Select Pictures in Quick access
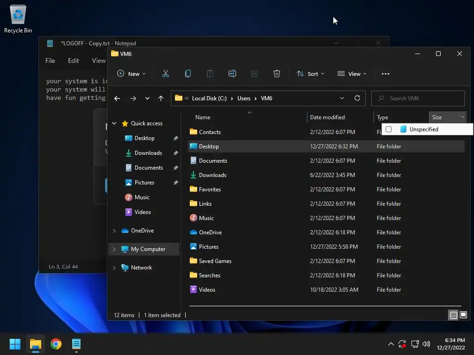474x355 pixels. 144,182
